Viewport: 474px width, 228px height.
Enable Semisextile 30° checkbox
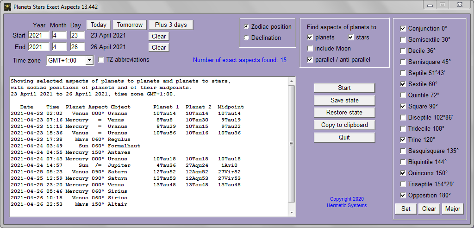(403, 40)
